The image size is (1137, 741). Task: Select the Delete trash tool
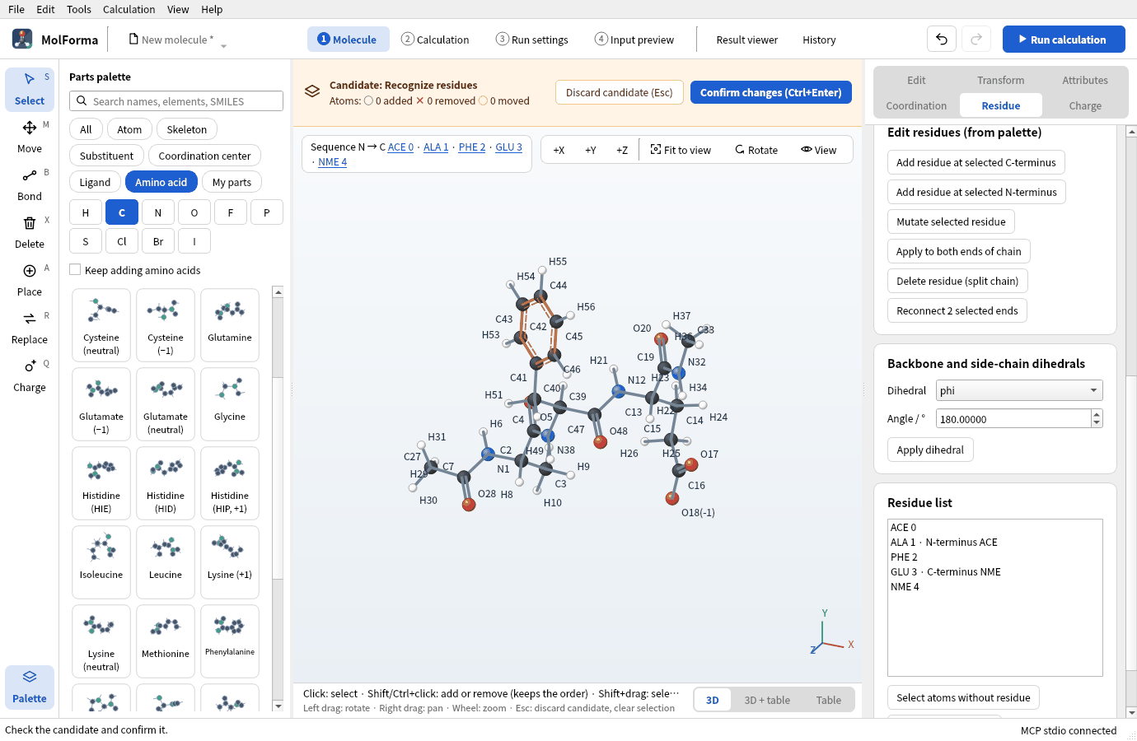coord(30,233)
